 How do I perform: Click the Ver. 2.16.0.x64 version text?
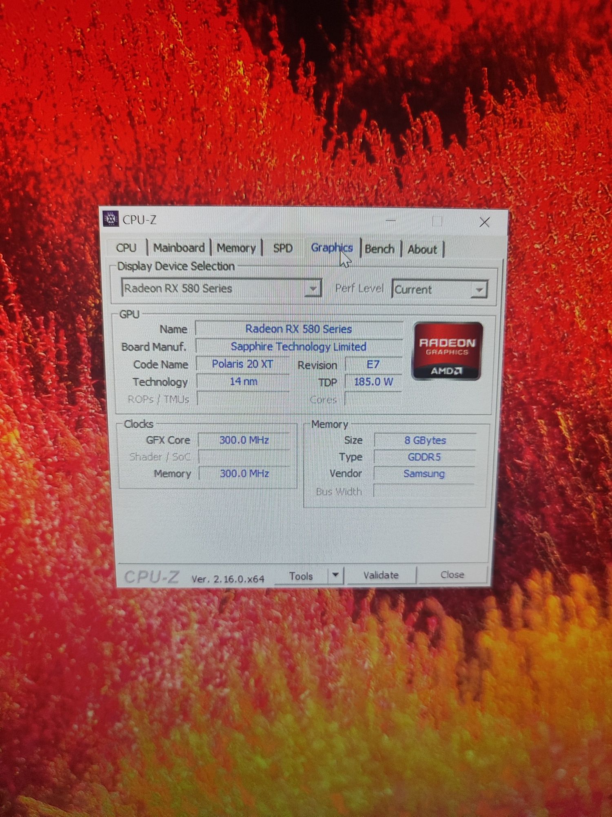(228, 579)
